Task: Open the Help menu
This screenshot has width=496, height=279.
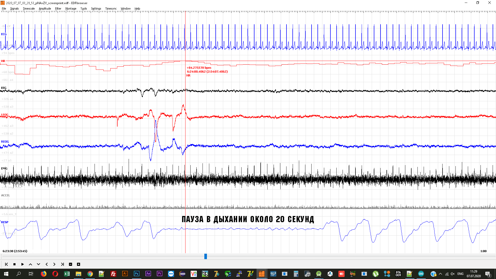Action: pos(137,9)
